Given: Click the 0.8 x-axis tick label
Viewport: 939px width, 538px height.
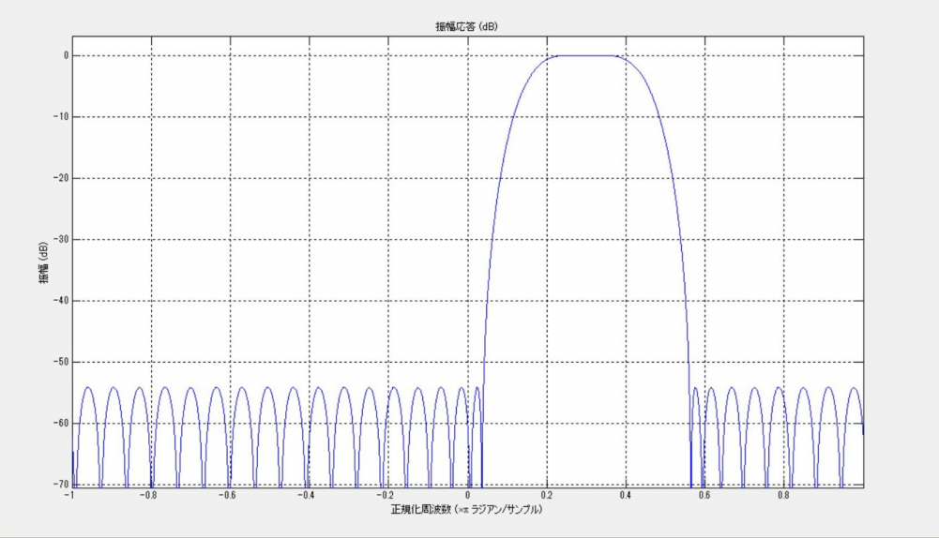Looking at the screenshot, I should pyautogui.click(x=783, y=495).
